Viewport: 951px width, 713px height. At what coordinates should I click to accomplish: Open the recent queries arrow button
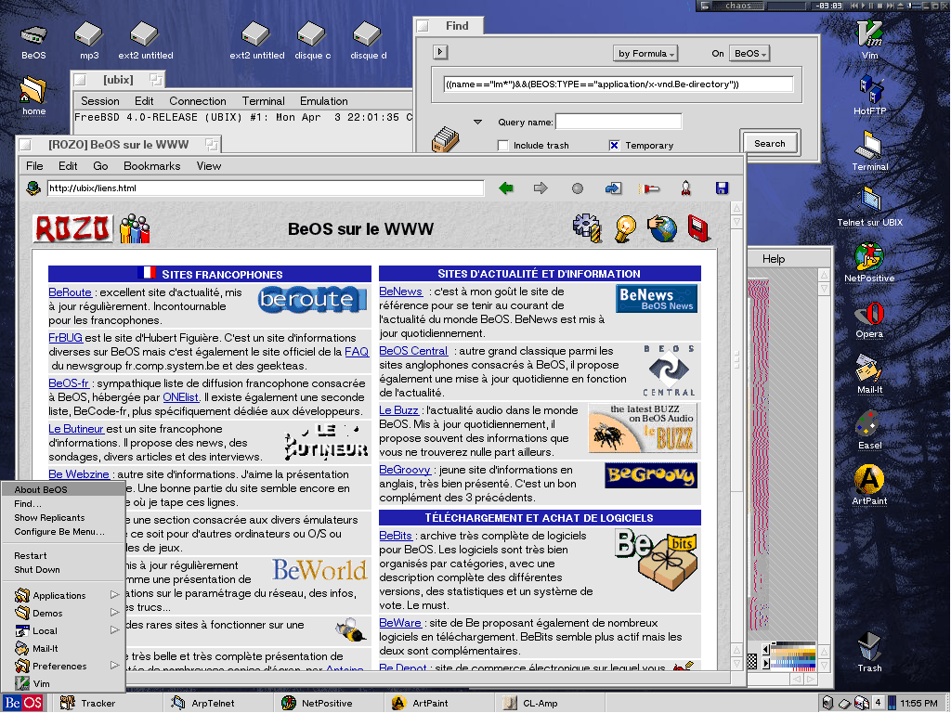440,52
